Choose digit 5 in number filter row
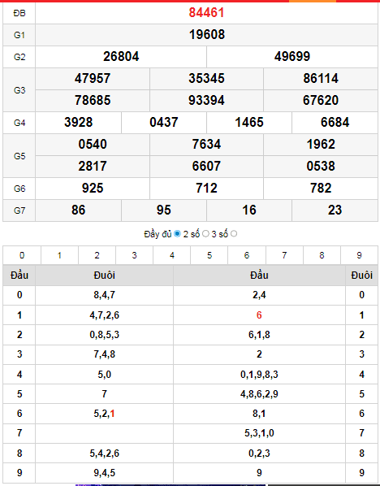The width and height of the screenshot is (380, 486). (209, 255)
